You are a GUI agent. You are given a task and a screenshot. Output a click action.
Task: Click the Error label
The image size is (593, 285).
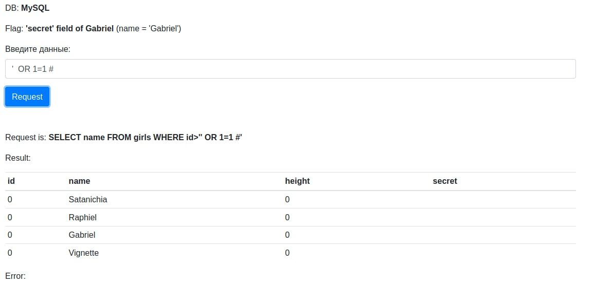(15, 276)
